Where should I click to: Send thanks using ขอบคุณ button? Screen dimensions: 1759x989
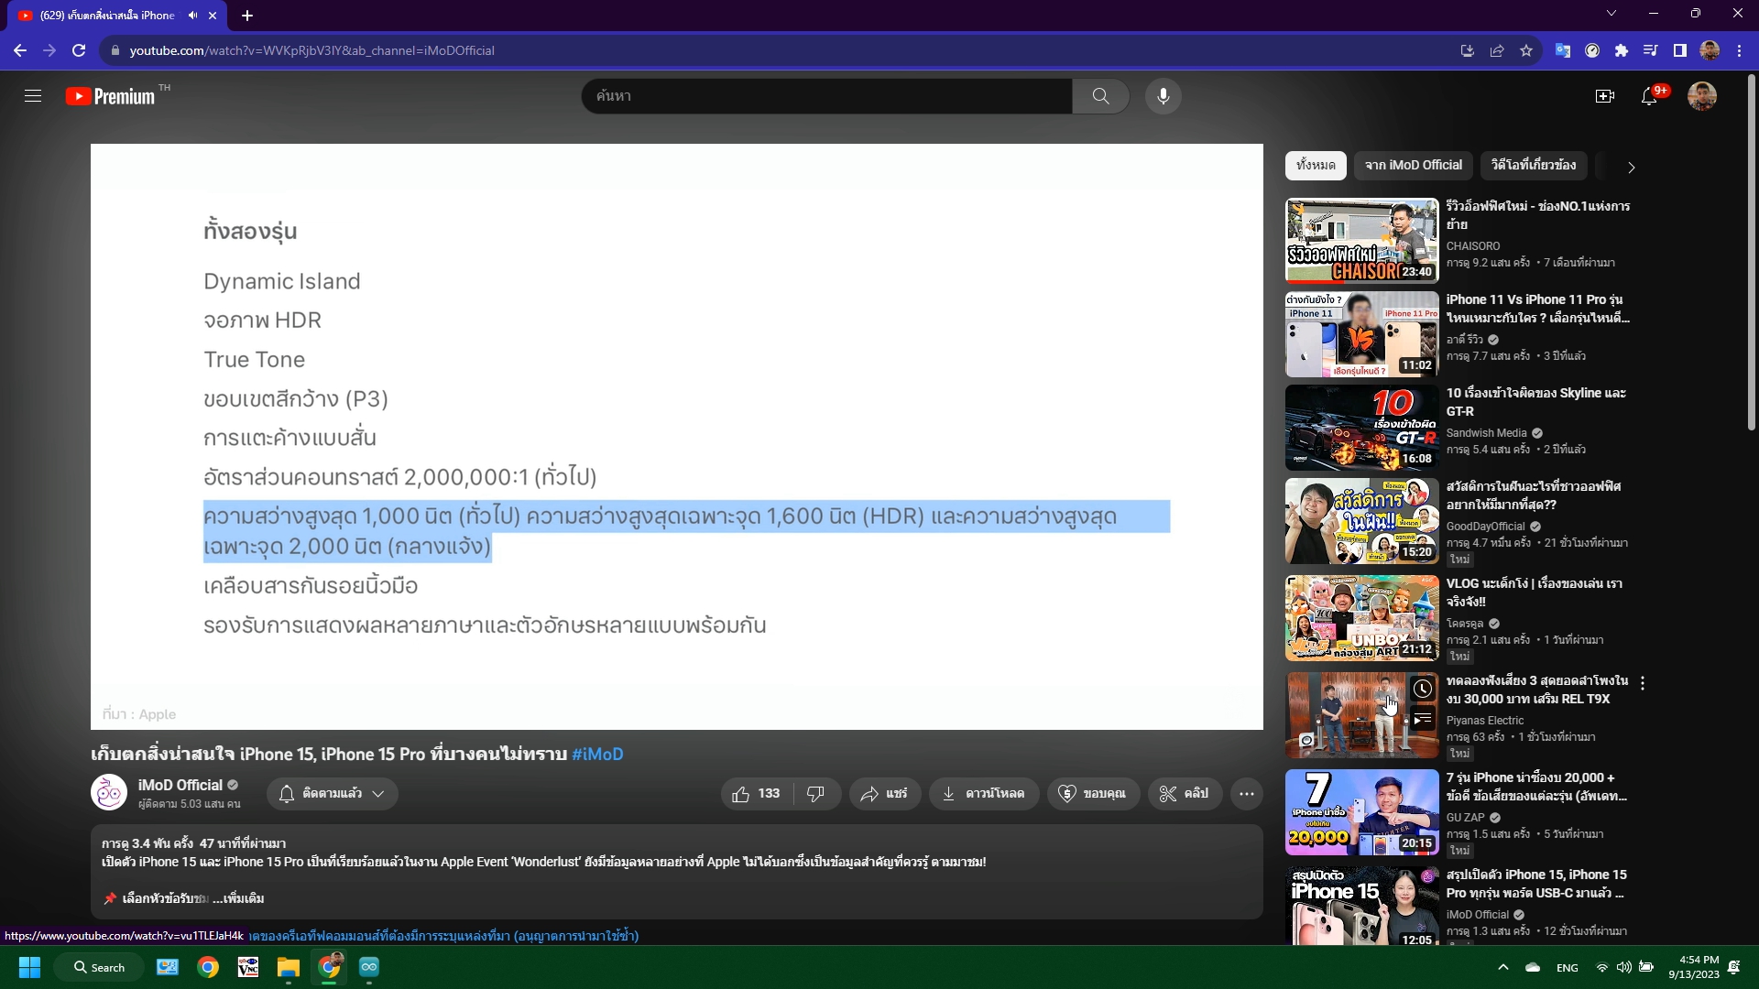(x=1092, y=794)
